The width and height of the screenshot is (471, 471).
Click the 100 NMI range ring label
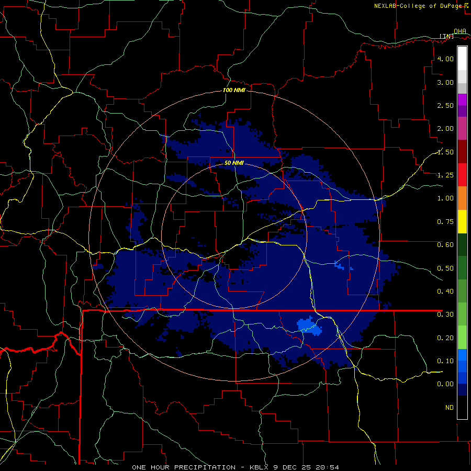point(234,90)
